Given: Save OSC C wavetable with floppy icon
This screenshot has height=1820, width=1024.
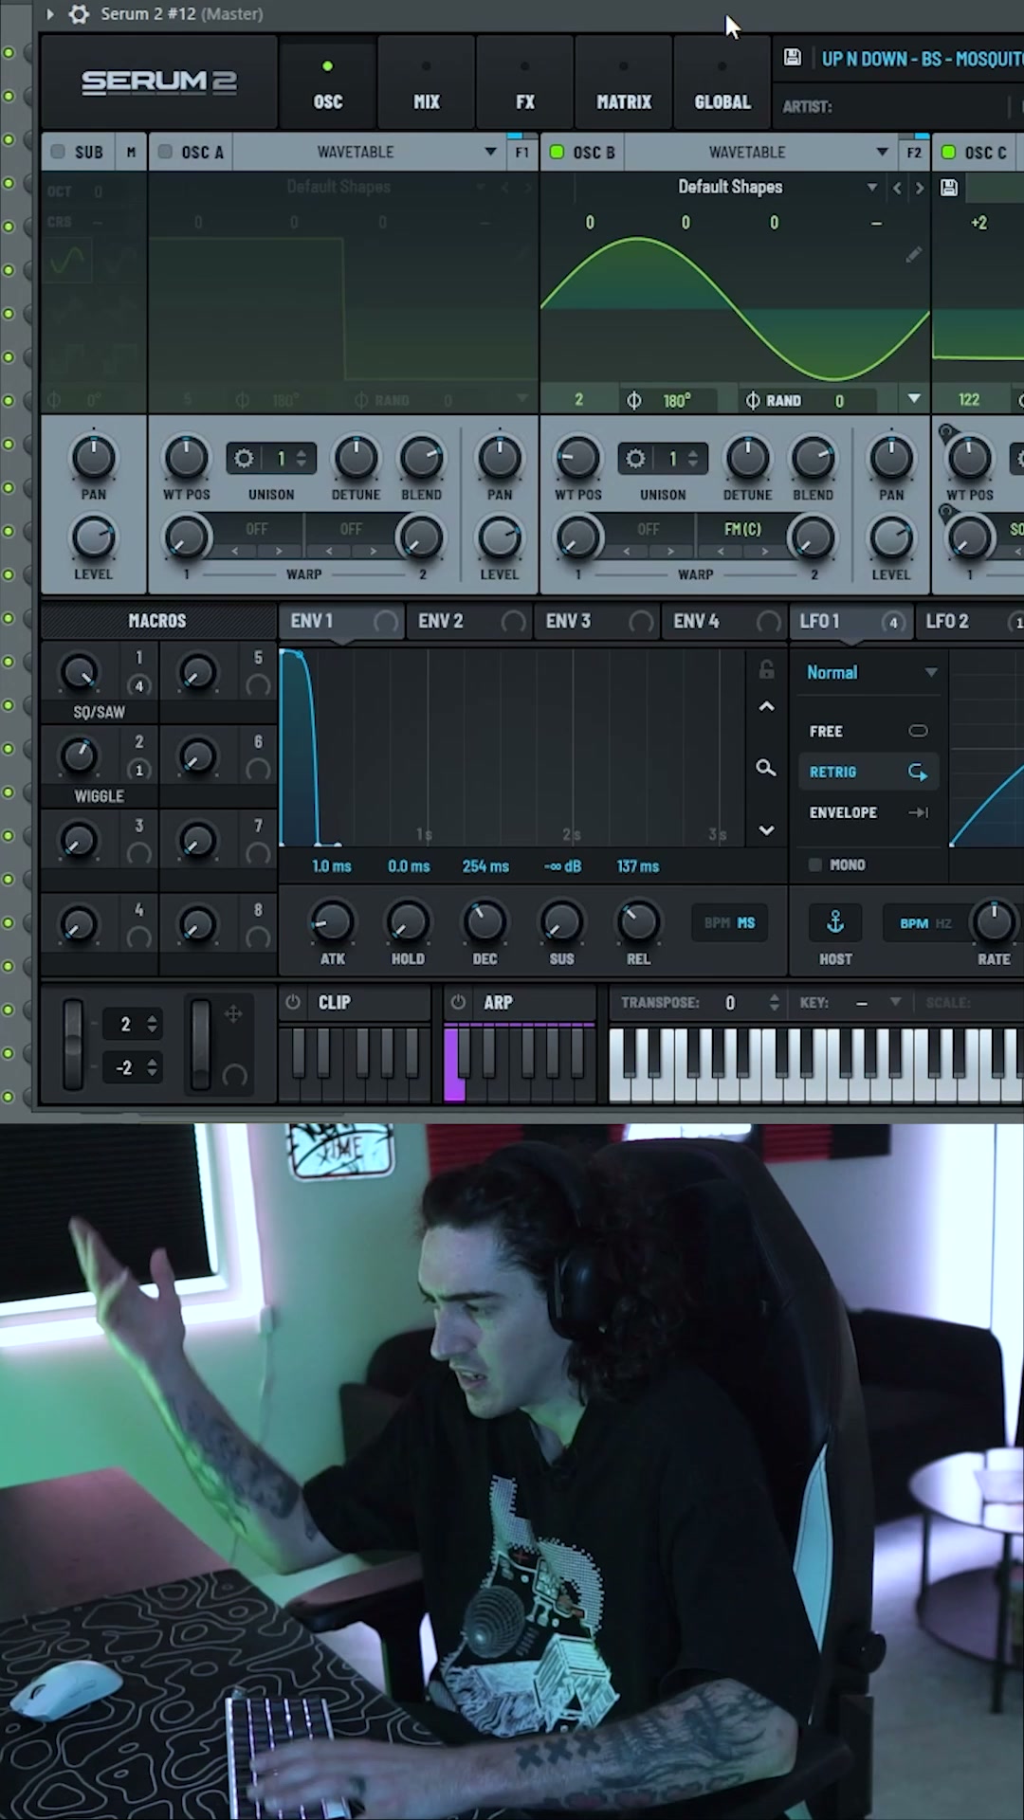Looking at the screenshot, I should [x=948, y=188].
